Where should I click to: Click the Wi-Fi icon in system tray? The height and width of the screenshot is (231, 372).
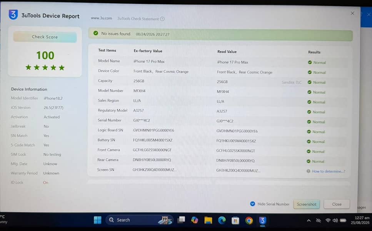point(328,220)
